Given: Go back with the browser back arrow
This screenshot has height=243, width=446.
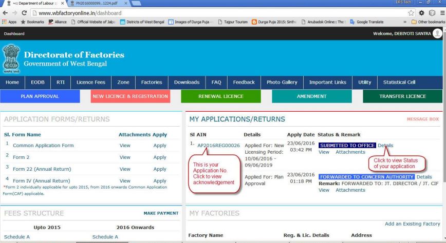Looking at the screenshot, I should tap(5, 13).
